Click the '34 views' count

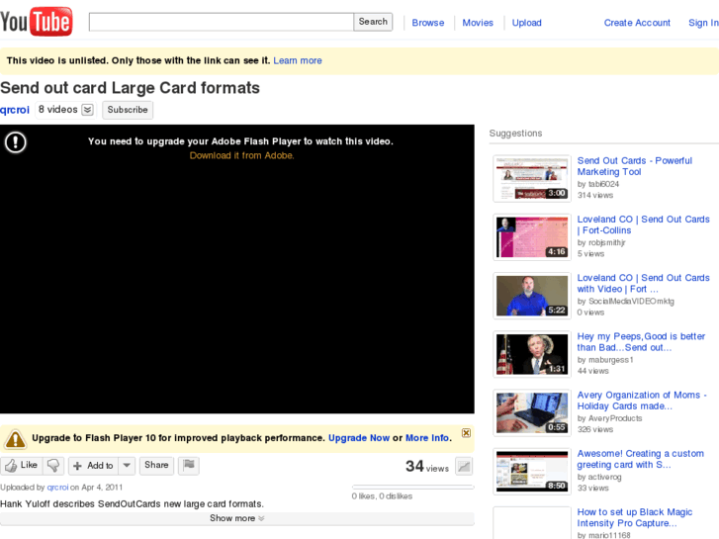click(427, 467)
